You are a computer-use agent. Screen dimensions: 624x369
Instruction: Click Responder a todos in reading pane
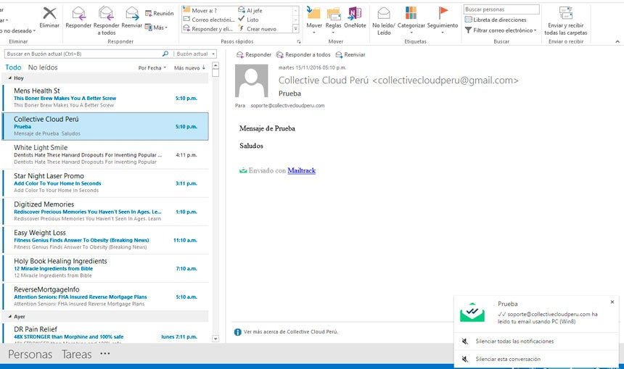click(303, 54)
